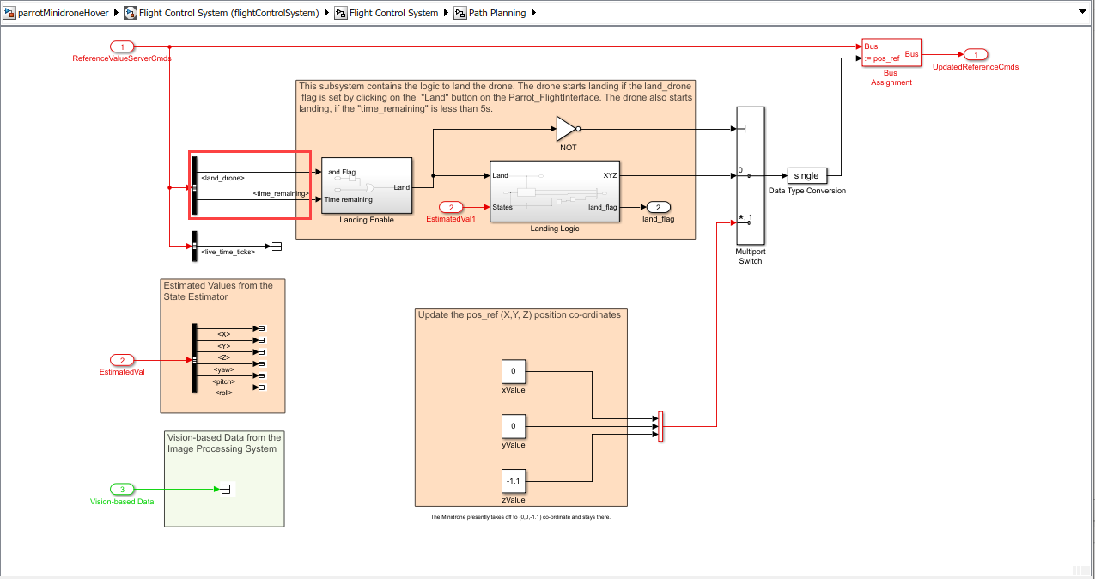This screenshot has width=1095, height=579.
Task: Select the Bus Assignment block
Action: click(891, 52)
